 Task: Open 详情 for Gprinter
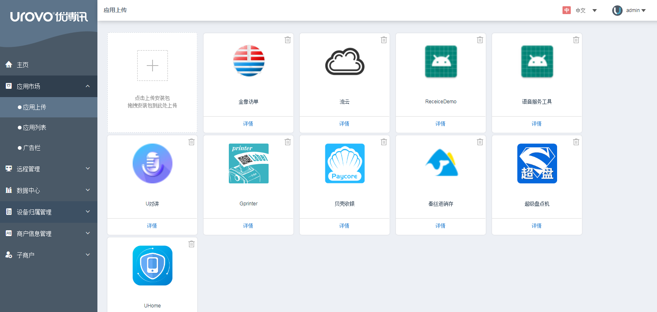[x=248, y=226]
